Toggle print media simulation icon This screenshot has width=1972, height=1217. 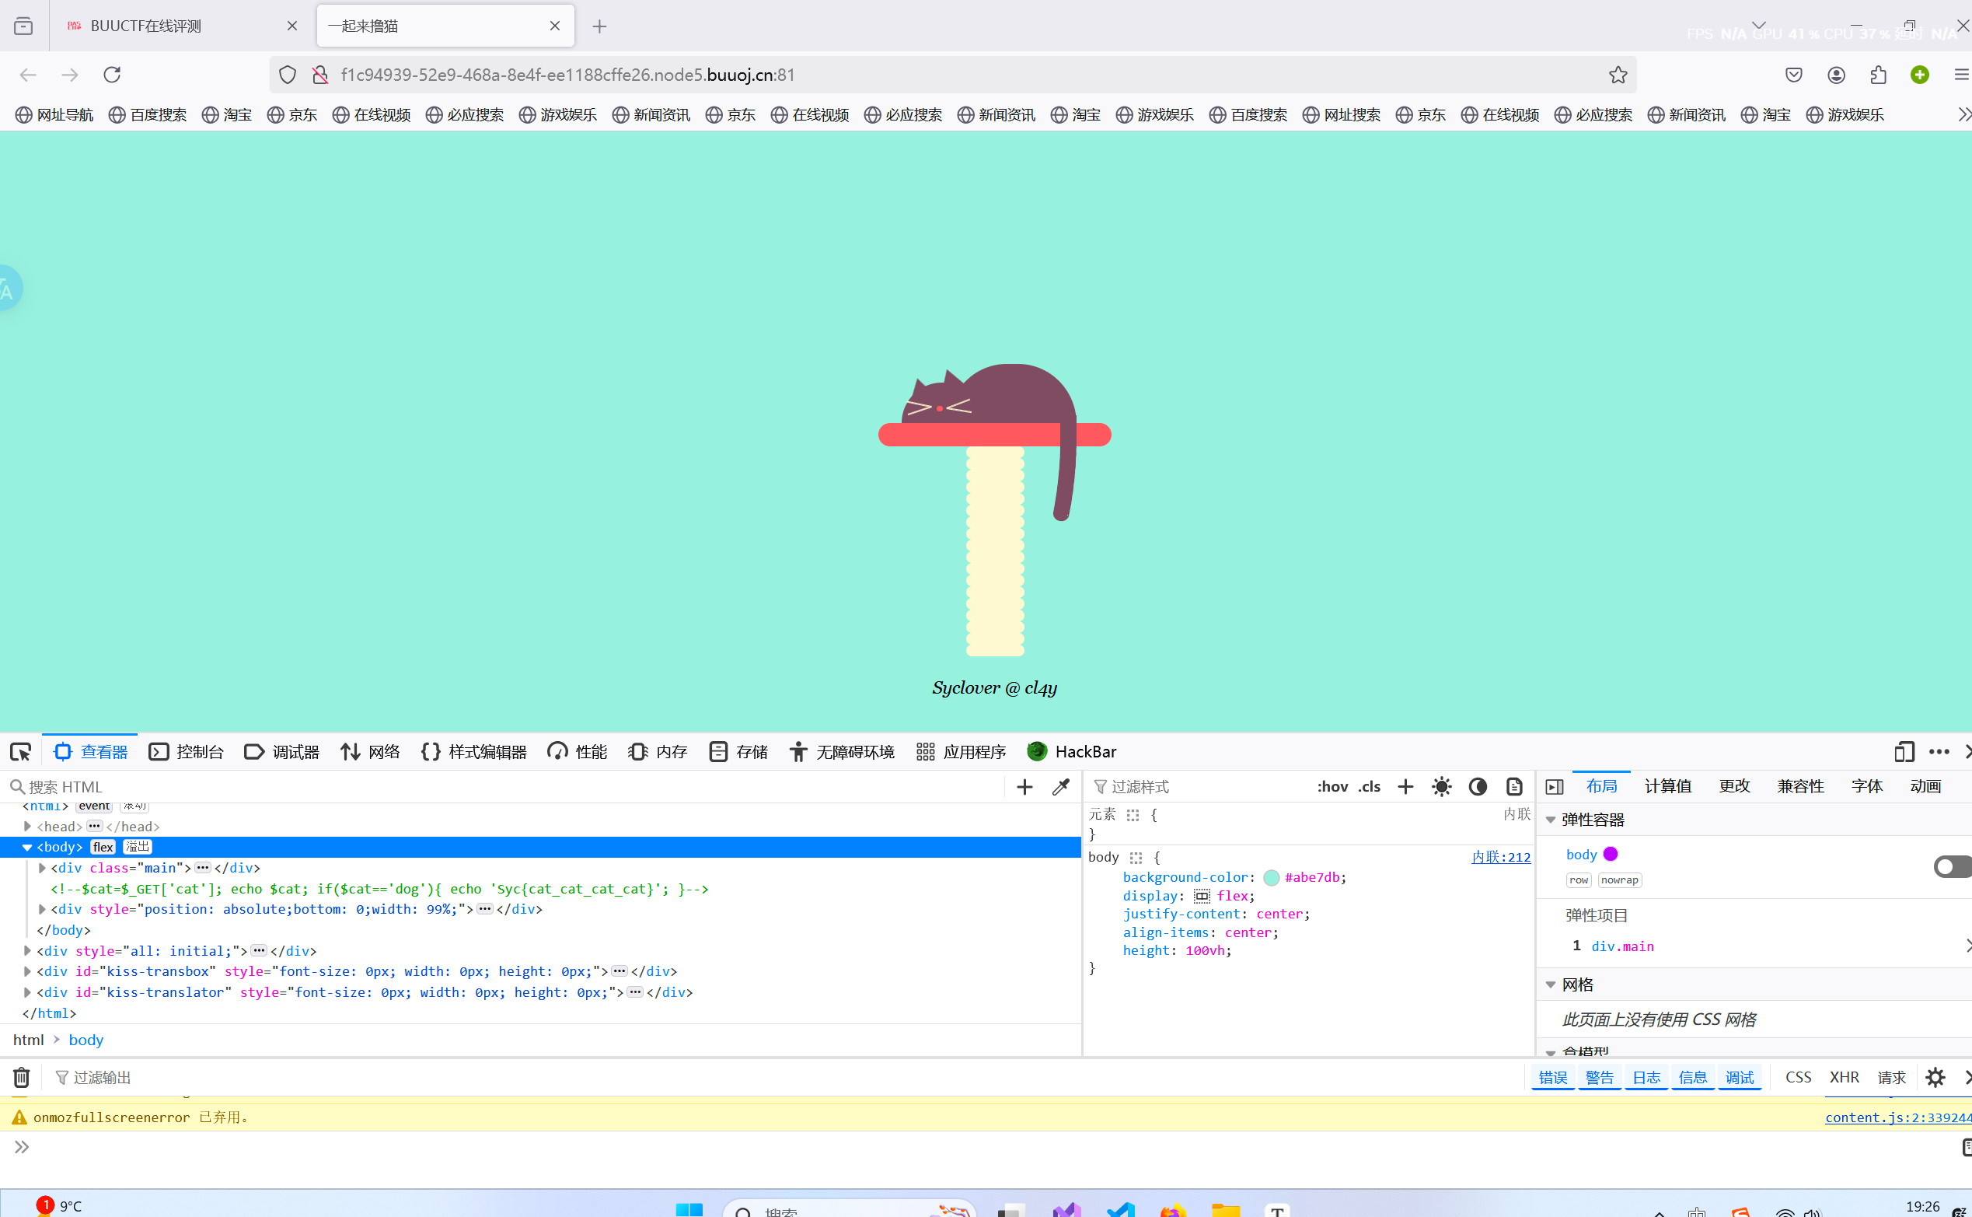1513,787
